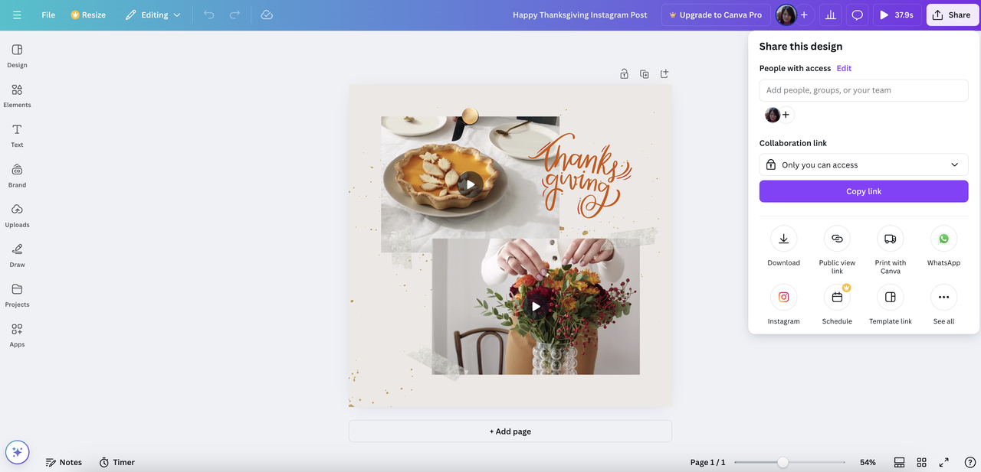This screenshot has height=472, width=981.
Task: Click the plus icon beside top bar avatar
Action: pyautogui.click(x=804, y=15)
